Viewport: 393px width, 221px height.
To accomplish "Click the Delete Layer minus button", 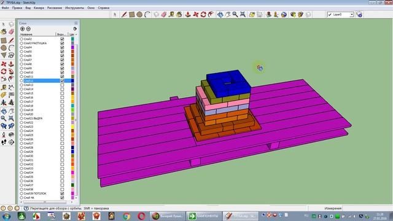I will click(x=28, y=29).
